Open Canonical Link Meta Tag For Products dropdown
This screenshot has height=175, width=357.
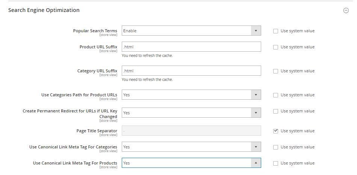[x=191, y=163]
